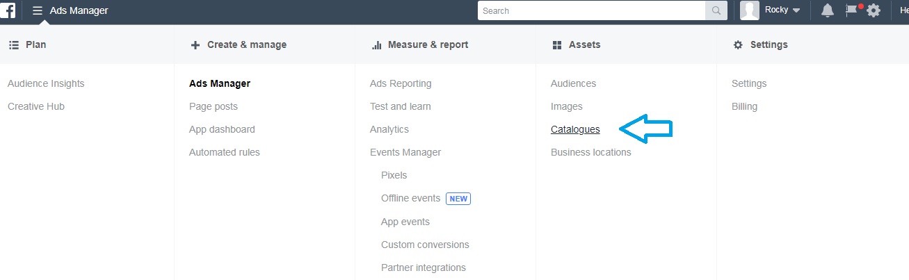
Task: Open Automated rules
Action: click(225, 152)
